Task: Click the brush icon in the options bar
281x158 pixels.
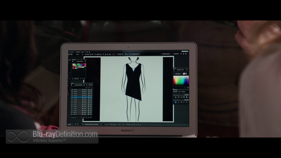Action: pyautogui.click(x=82, y=54)
